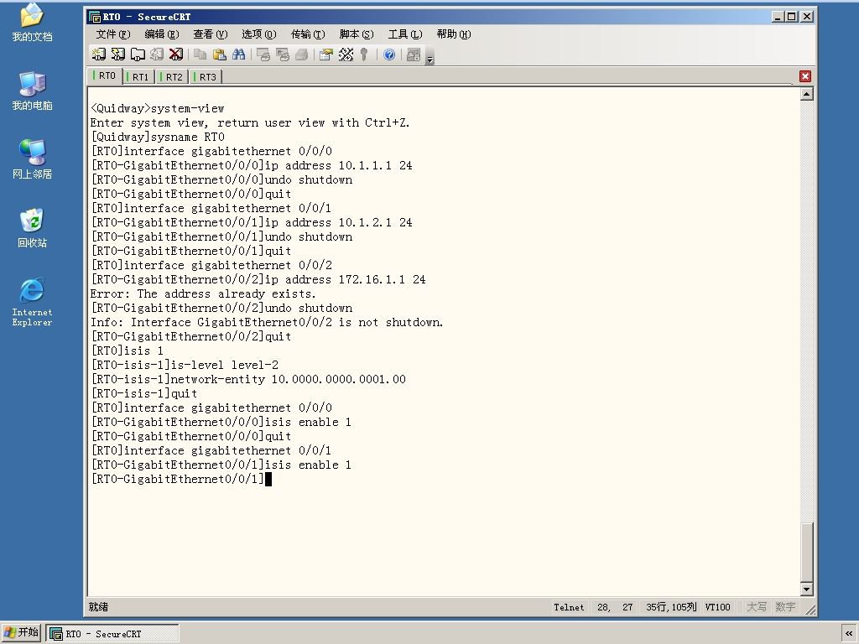Click the Paste clipboard icon
Screen dimensions: 859x644
pyautogui.click(x=220, y=55)
